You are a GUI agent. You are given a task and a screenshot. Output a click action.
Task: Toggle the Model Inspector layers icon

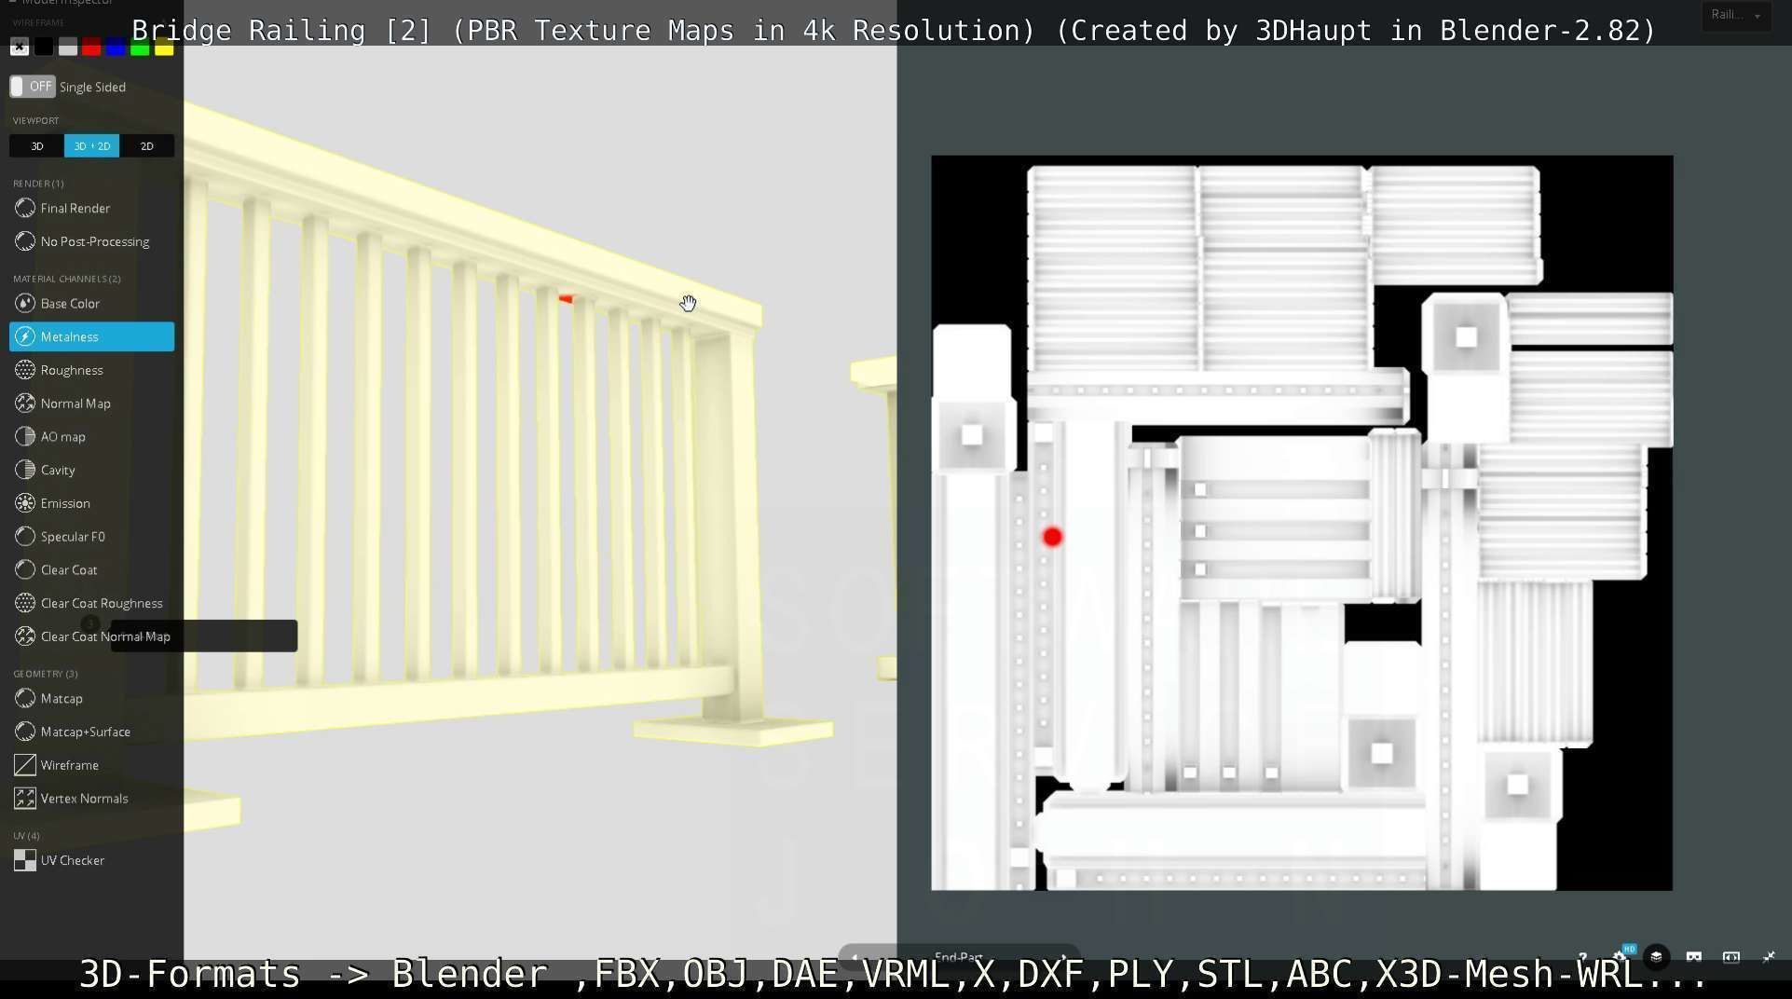pyautogui.click(x=1656, y=957)
